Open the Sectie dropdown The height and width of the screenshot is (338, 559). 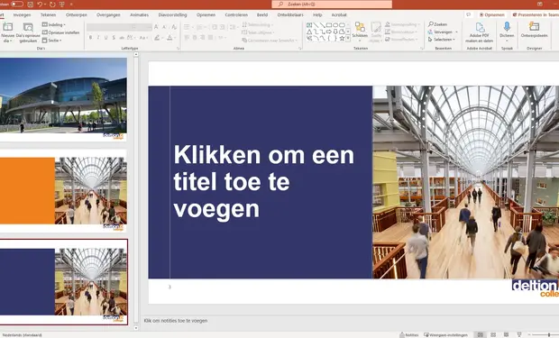click(x=52, y=41)
